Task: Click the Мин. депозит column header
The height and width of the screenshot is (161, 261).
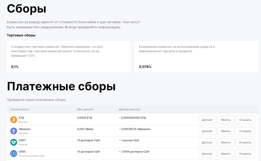Action: [x=85, y=110]
